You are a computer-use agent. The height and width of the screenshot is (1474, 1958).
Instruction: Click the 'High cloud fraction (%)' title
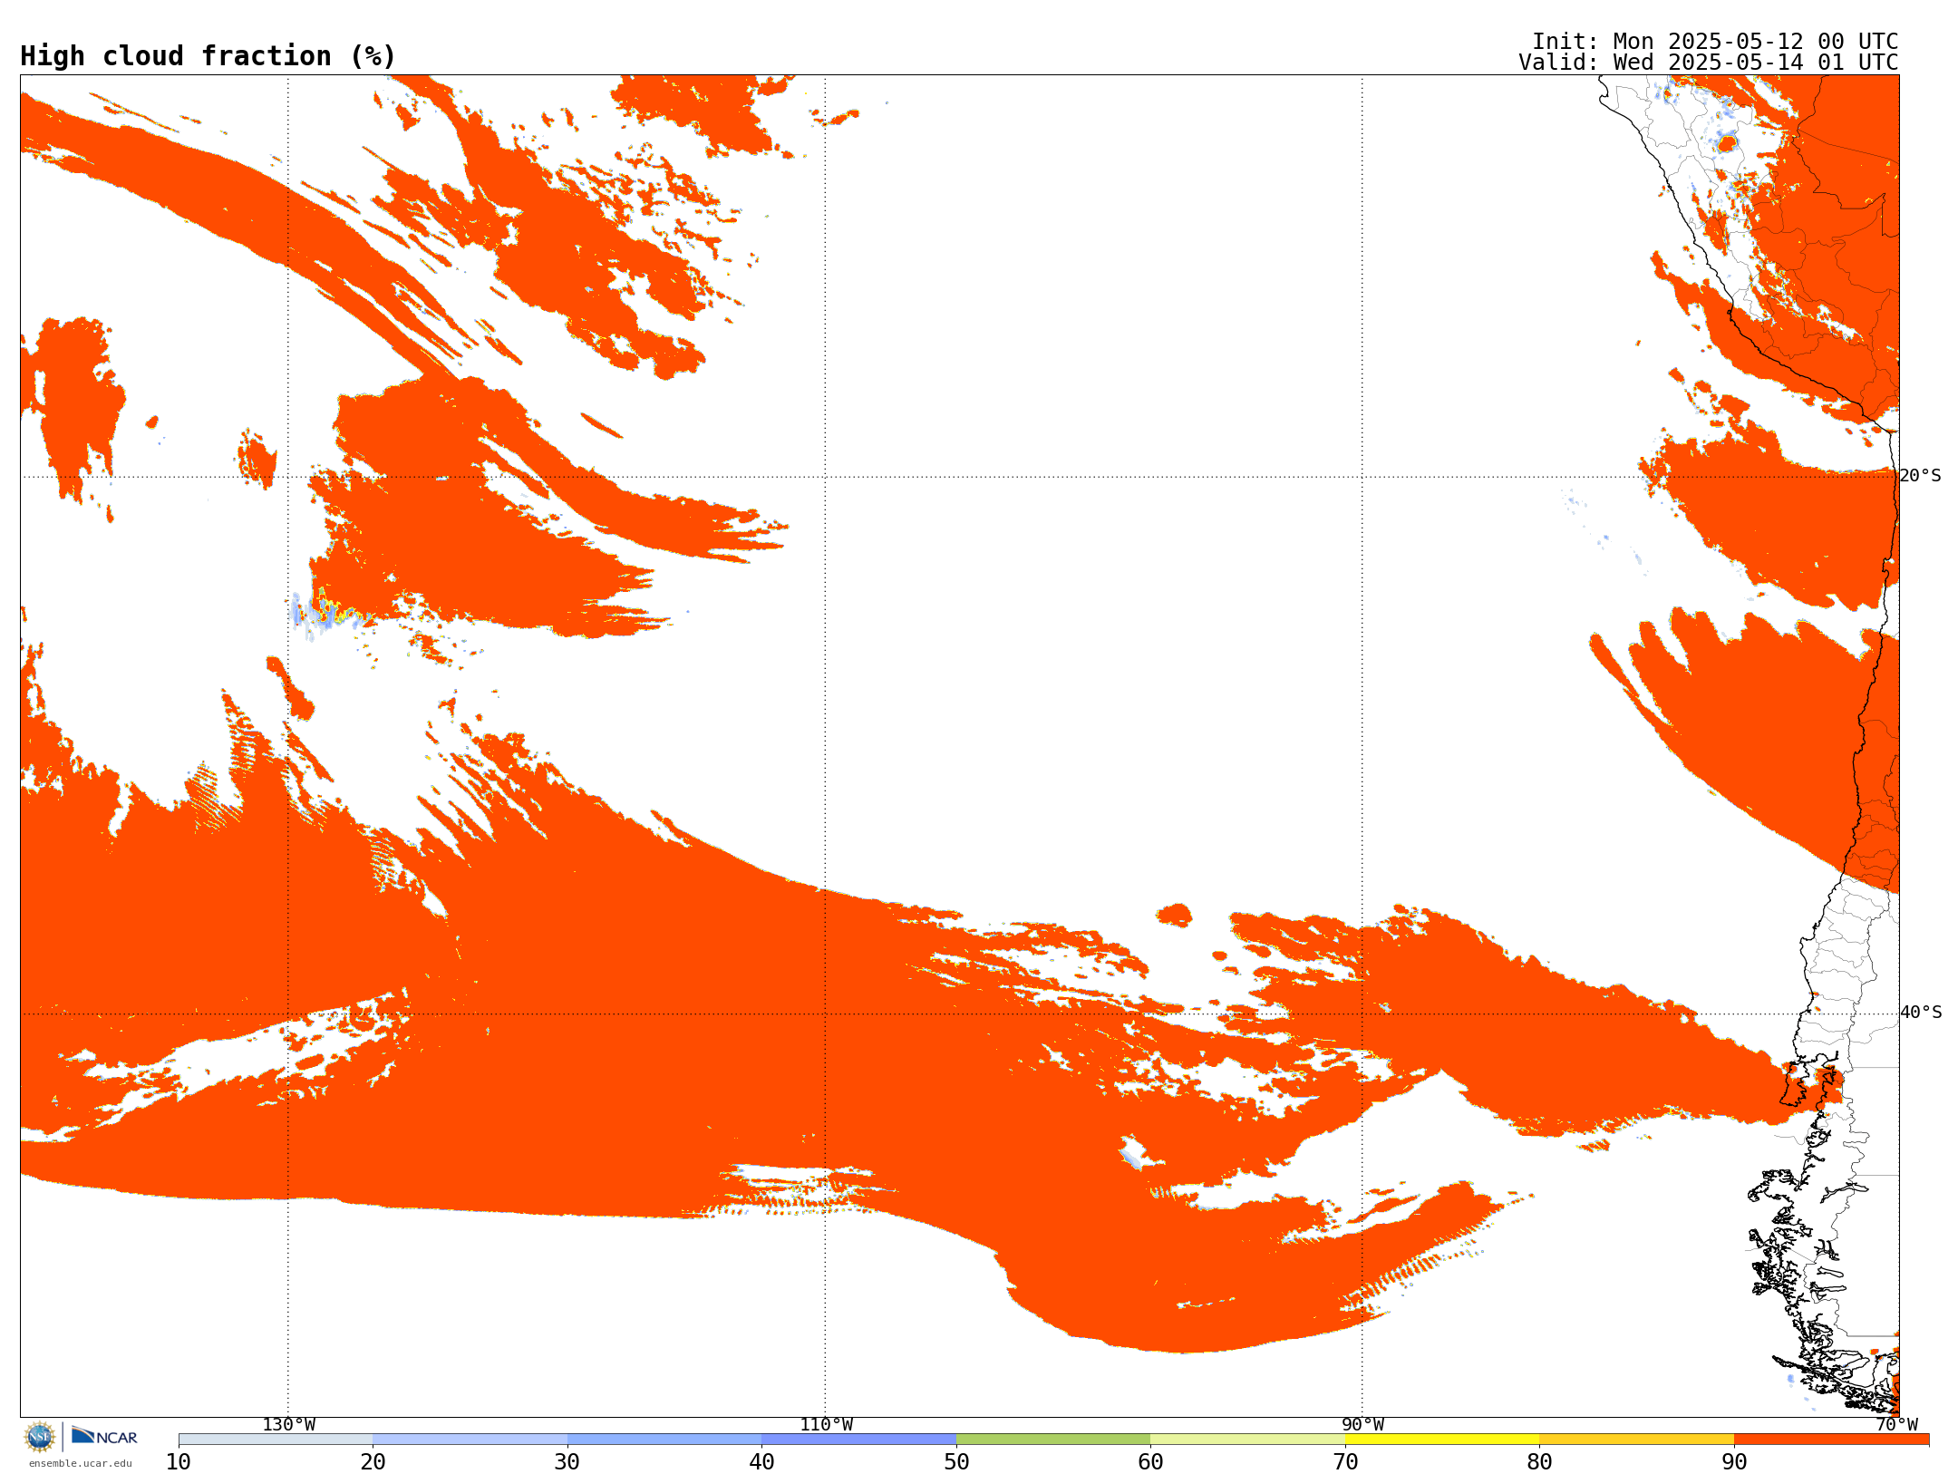point(208,56)
